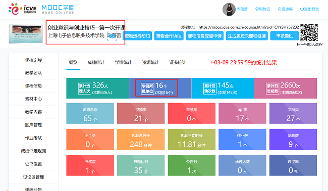Click the 累计选课人次 326人 card
This screenshot has width=328, height=191.
coord(98,88)
